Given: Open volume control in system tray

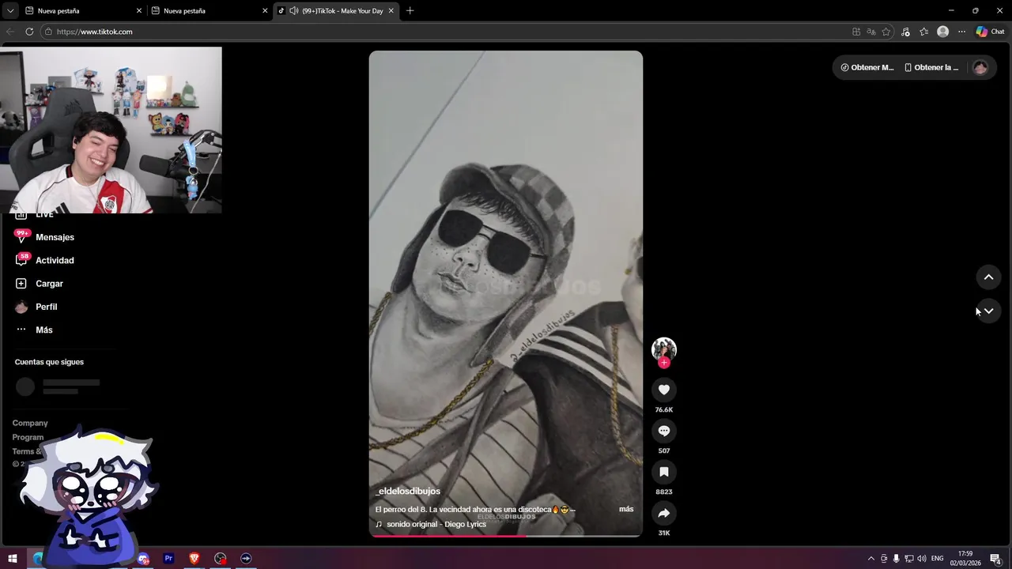Looking at the screenshot, I should tap(922, 559).
